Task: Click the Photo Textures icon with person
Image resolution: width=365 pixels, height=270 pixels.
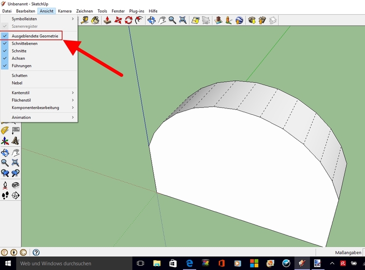Action: point(229,20)
